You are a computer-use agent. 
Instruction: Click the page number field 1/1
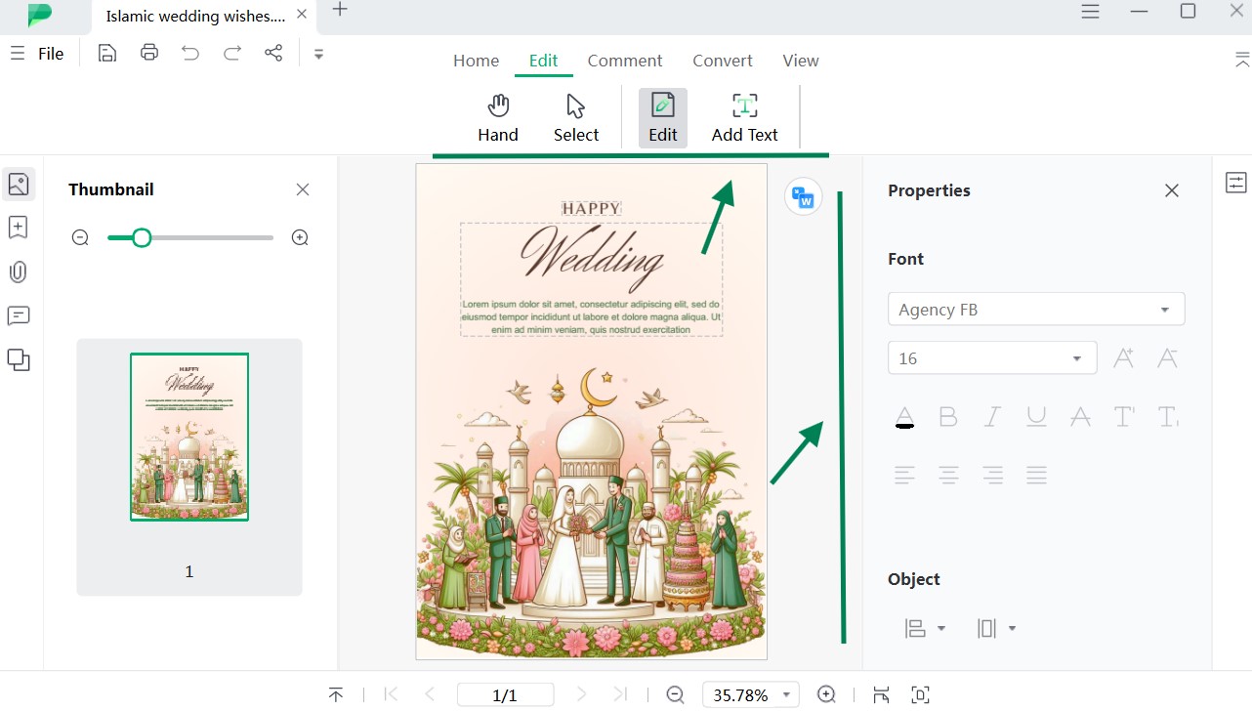point(505,694)
